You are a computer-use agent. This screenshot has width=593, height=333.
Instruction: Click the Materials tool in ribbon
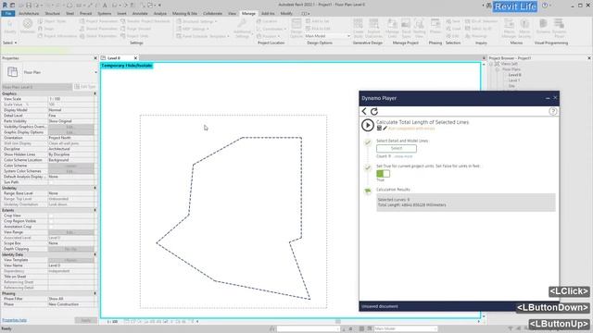27,27
